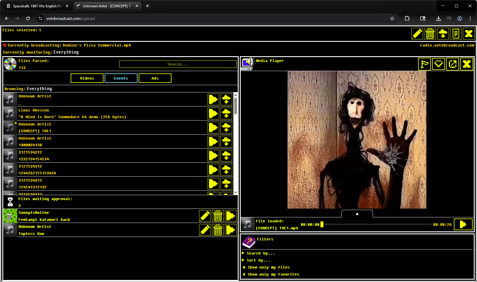Click the Media Player play button
This screenshot has height=282, width=477.
click(463, 224)
